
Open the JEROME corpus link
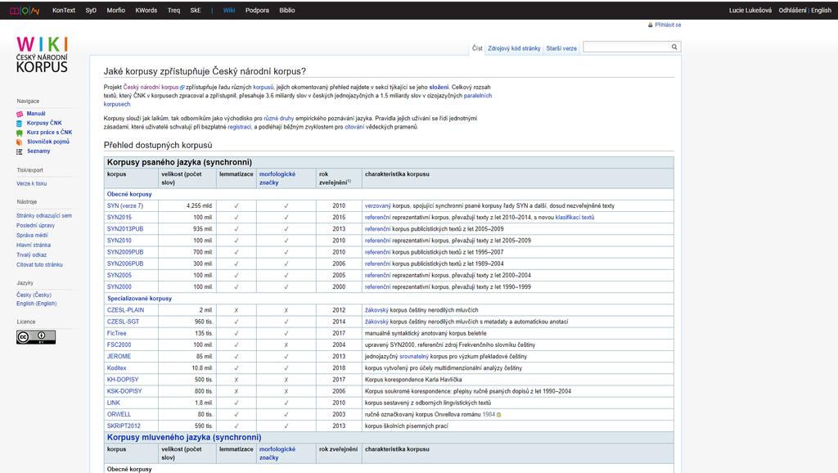pos(119,357)
